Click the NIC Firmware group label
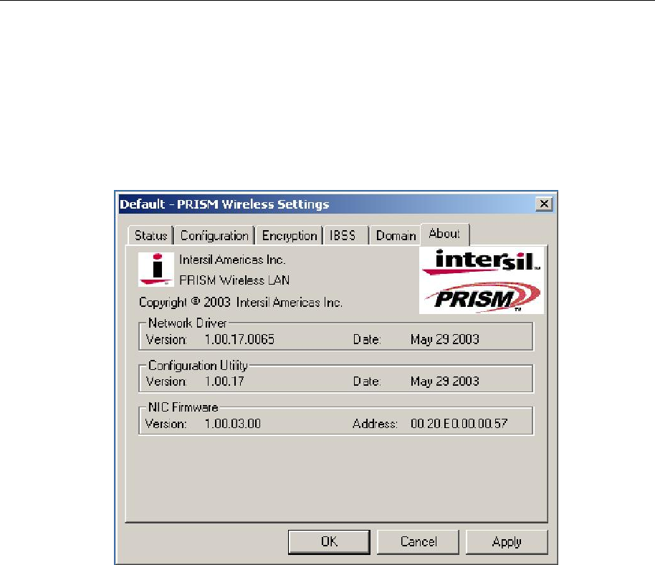655x565 pixels. 183,407
